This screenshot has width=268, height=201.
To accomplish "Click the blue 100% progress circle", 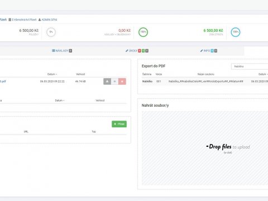I will [x=236, y=32].
